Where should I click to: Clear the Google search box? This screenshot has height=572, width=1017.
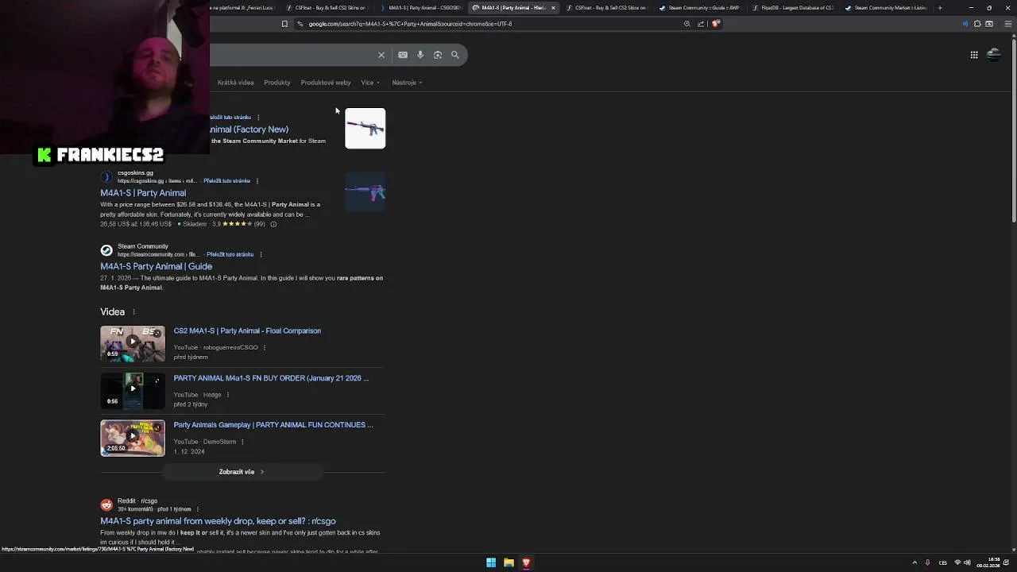[381, 55]
